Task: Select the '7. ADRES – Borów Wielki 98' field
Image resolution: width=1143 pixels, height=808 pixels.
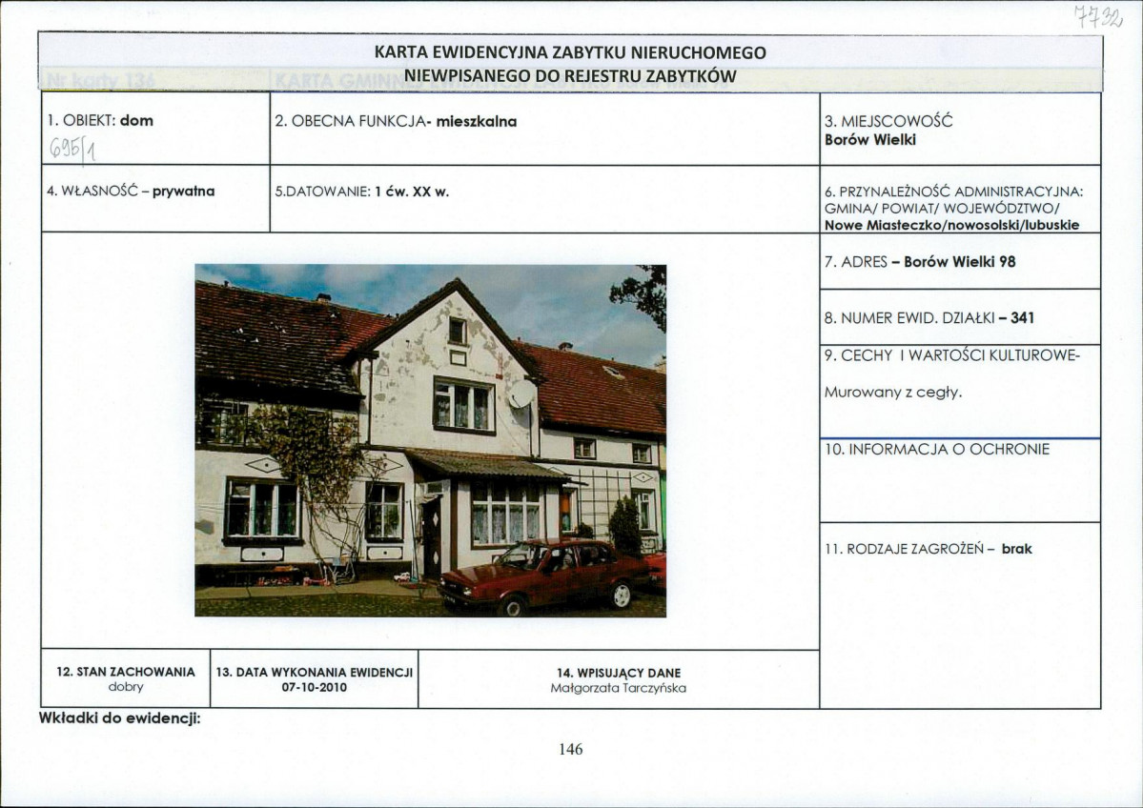Action: point(920,262)
